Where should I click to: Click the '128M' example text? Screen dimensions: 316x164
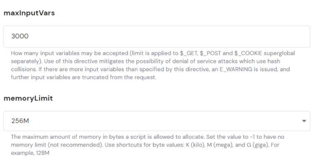coord(43,153)
